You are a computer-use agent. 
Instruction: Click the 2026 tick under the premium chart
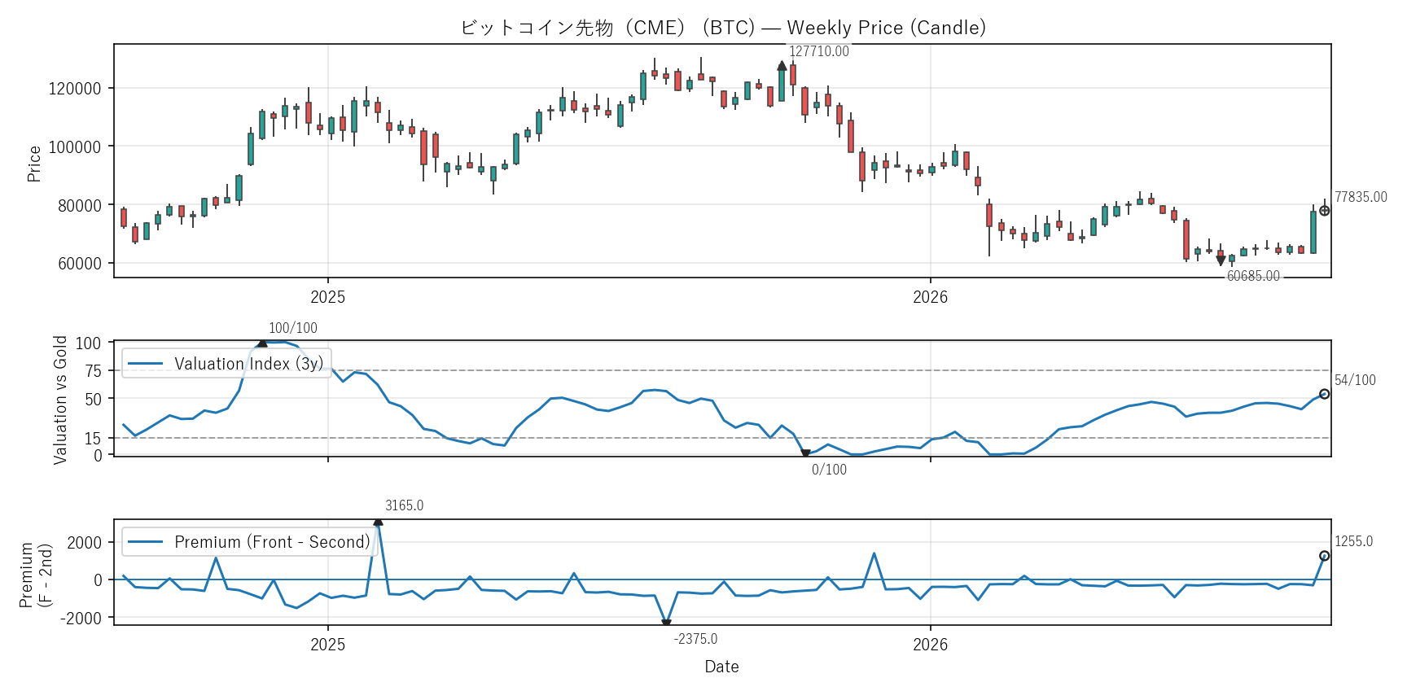pos(931,645)
